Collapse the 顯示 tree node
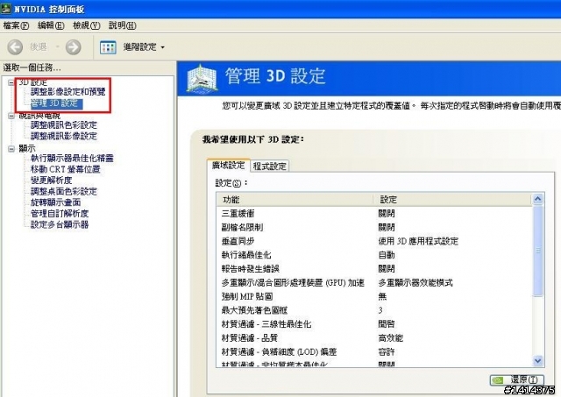Image resolution: width=561 pixels, height=397 pixels. pos(11,148)
